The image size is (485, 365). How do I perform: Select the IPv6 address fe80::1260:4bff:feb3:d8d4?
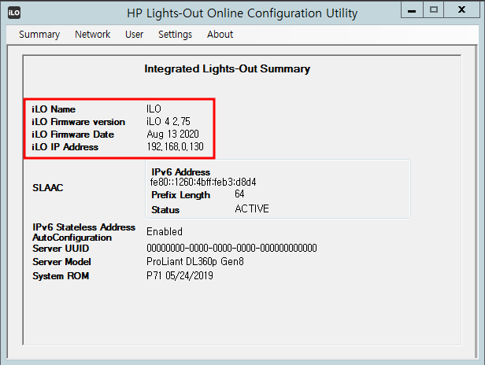pos(203,182)
